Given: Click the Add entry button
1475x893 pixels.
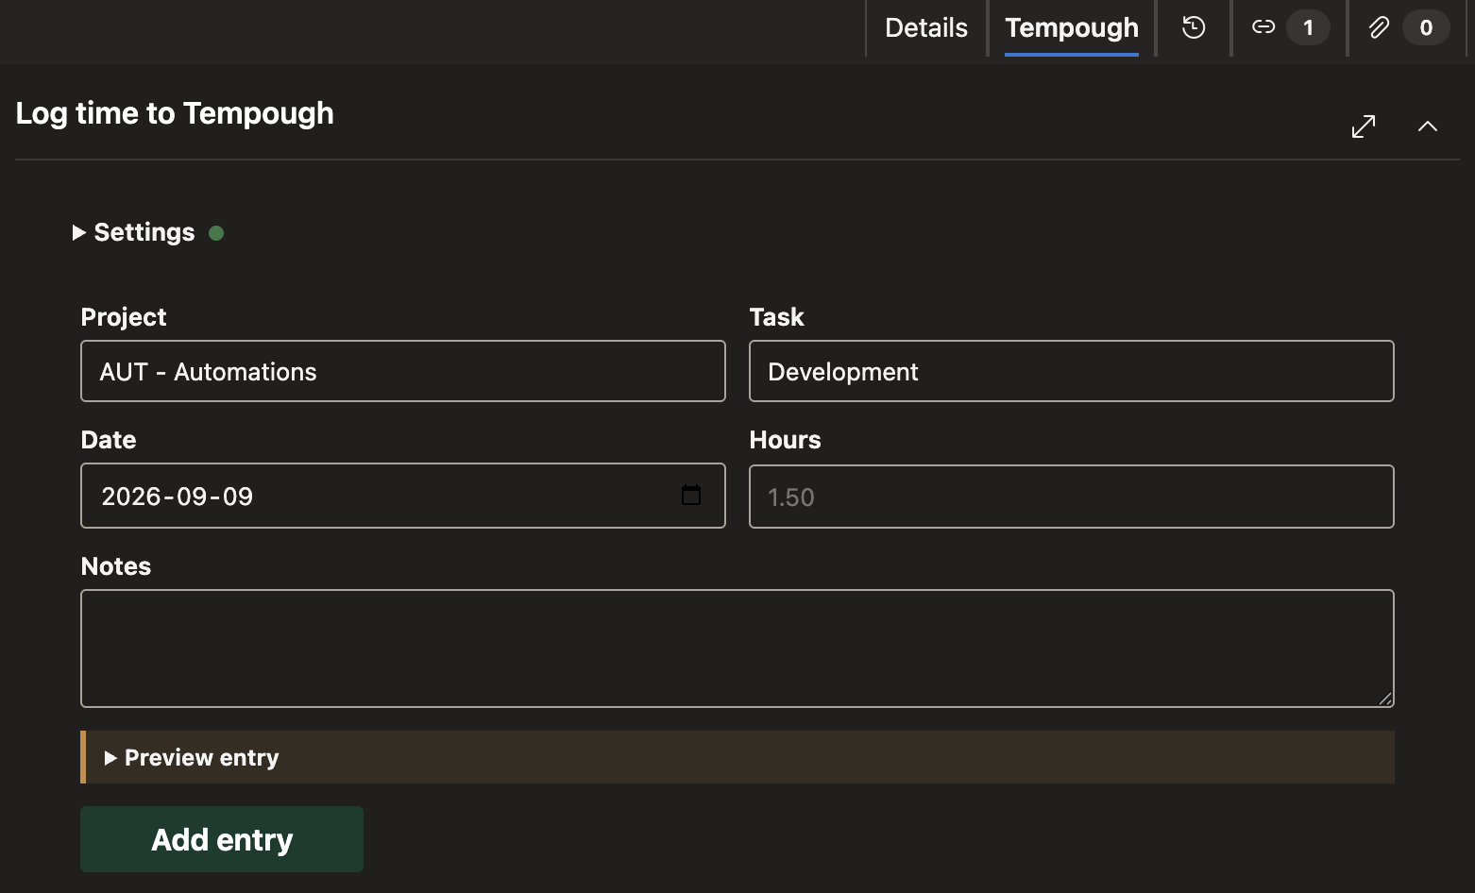Looking at the screenshot, I should pos(222,839).
